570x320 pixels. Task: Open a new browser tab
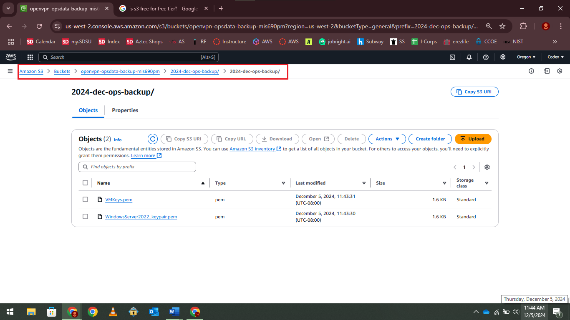click(x=221, y=8)
